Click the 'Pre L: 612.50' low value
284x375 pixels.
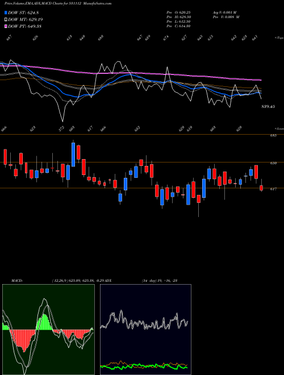(178, 22)
